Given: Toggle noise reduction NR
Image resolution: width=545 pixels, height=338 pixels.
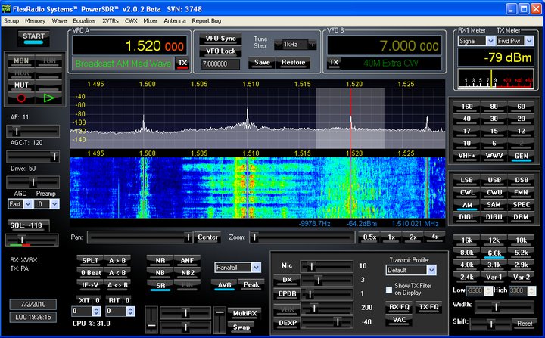Looking at the screenshot, I should click(160, 261).
